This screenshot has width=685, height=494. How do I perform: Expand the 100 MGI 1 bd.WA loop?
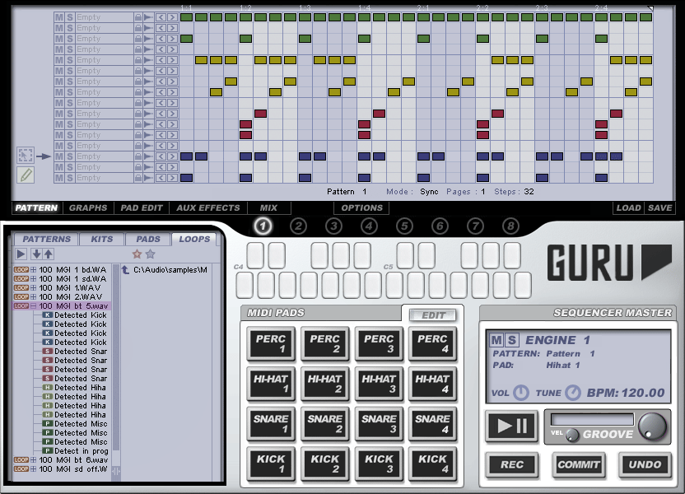[33, 270]
